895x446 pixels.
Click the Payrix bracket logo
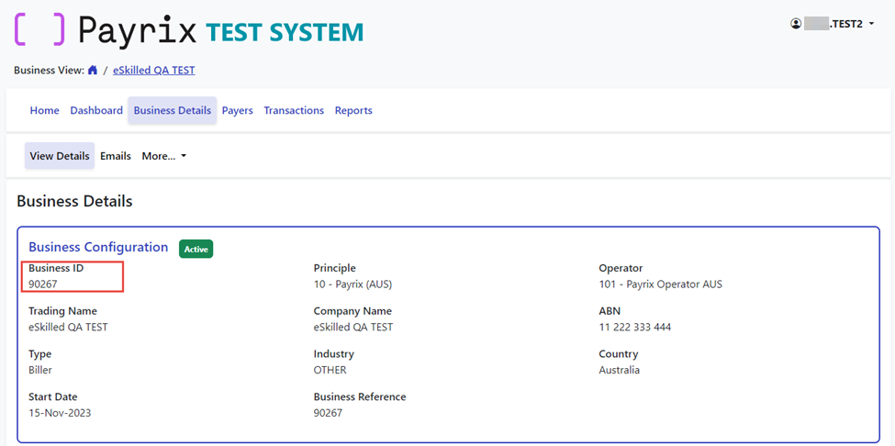click(x=40, y=29)
